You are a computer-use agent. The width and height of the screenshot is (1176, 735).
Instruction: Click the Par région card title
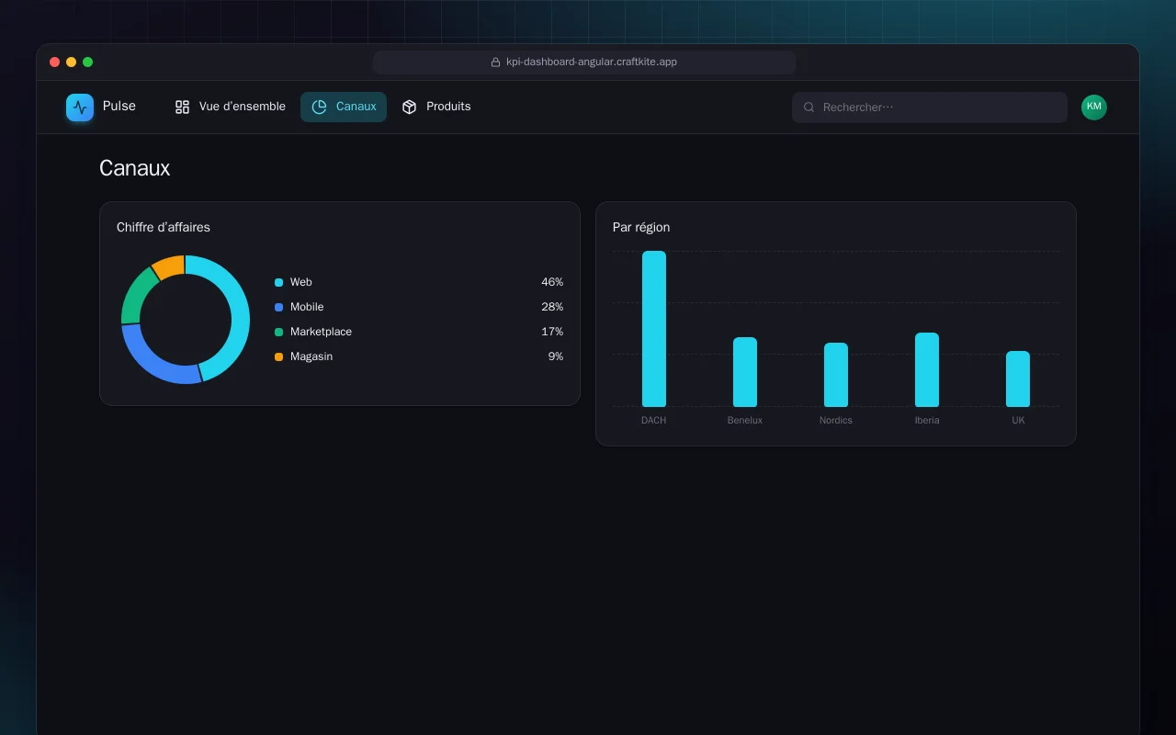[x=641, y=227]
